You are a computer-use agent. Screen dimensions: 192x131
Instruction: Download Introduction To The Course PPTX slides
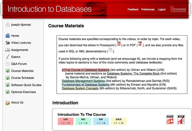[x=170, y=119]
